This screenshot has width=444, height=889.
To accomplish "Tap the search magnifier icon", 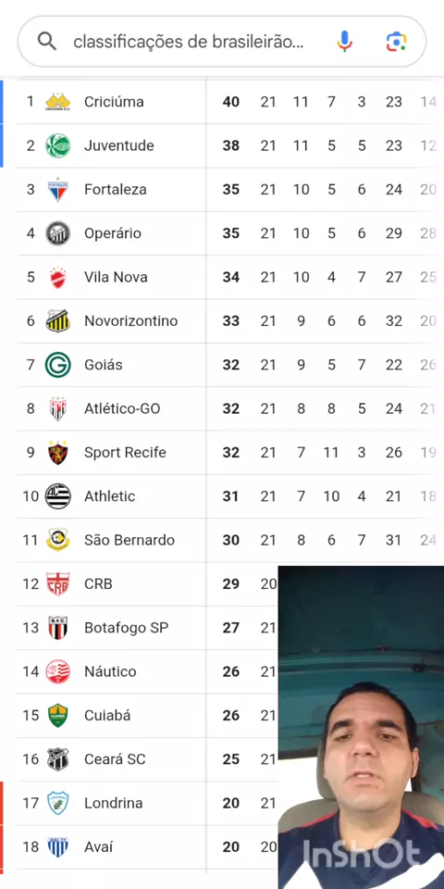I will pos(46,42).
